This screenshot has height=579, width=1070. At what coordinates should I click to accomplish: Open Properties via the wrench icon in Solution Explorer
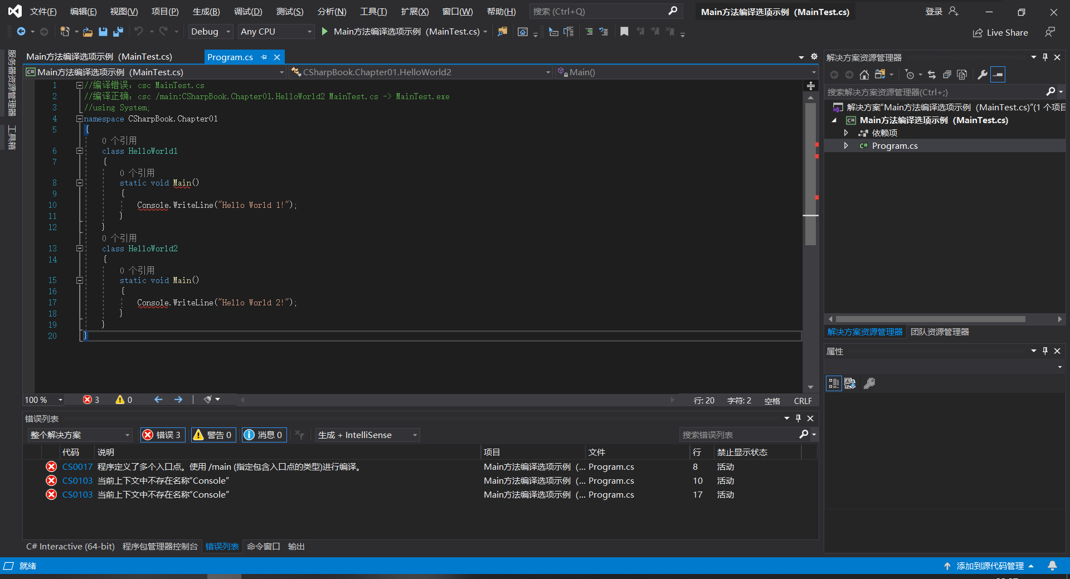(983, 75)
